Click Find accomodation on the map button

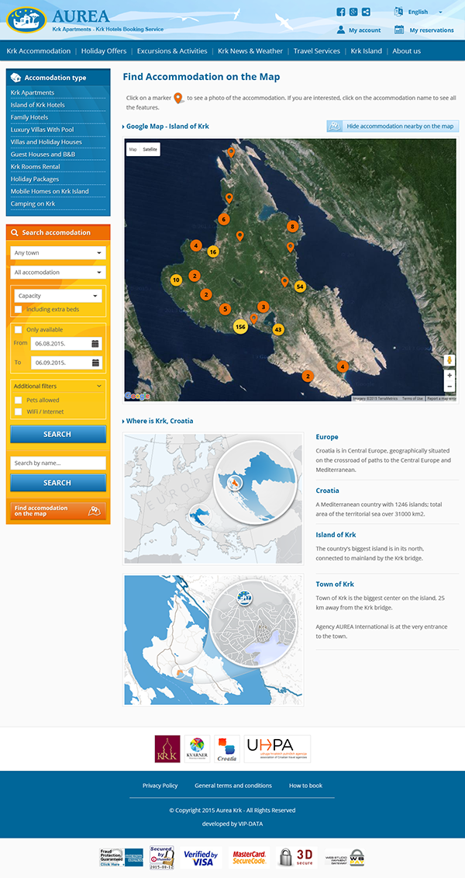[x=57, y=511]
